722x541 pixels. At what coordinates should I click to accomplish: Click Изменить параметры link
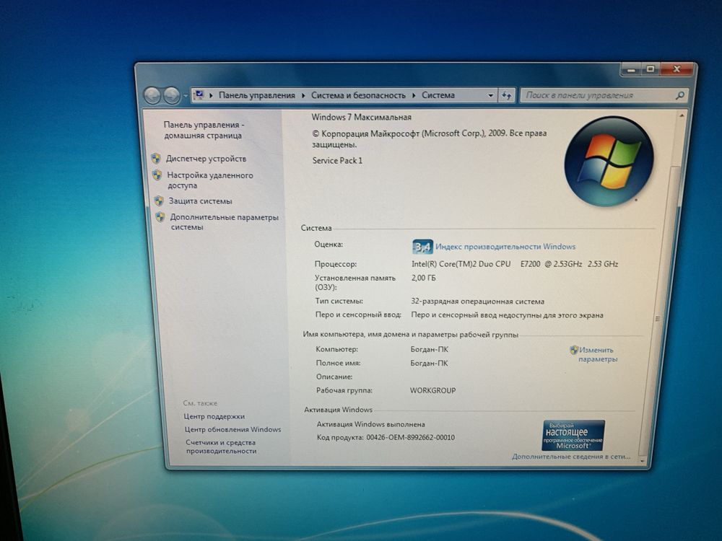click(597, 355)
